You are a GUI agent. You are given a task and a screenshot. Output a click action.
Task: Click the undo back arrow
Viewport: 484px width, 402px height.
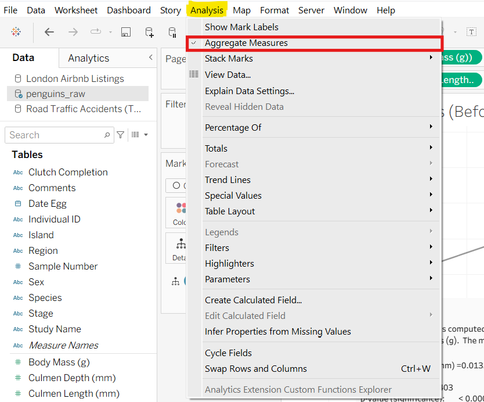(x=49, y=32)
